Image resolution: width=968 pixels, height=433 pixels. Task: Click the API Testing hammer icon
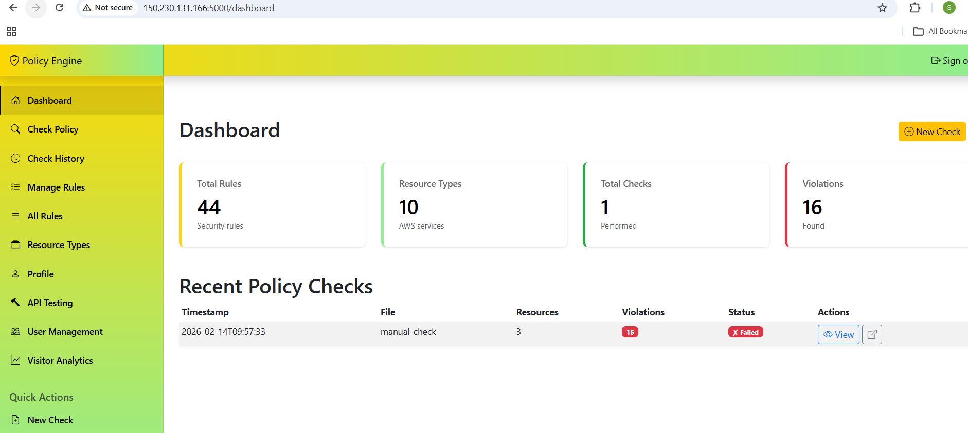click(x=16, y=303)
